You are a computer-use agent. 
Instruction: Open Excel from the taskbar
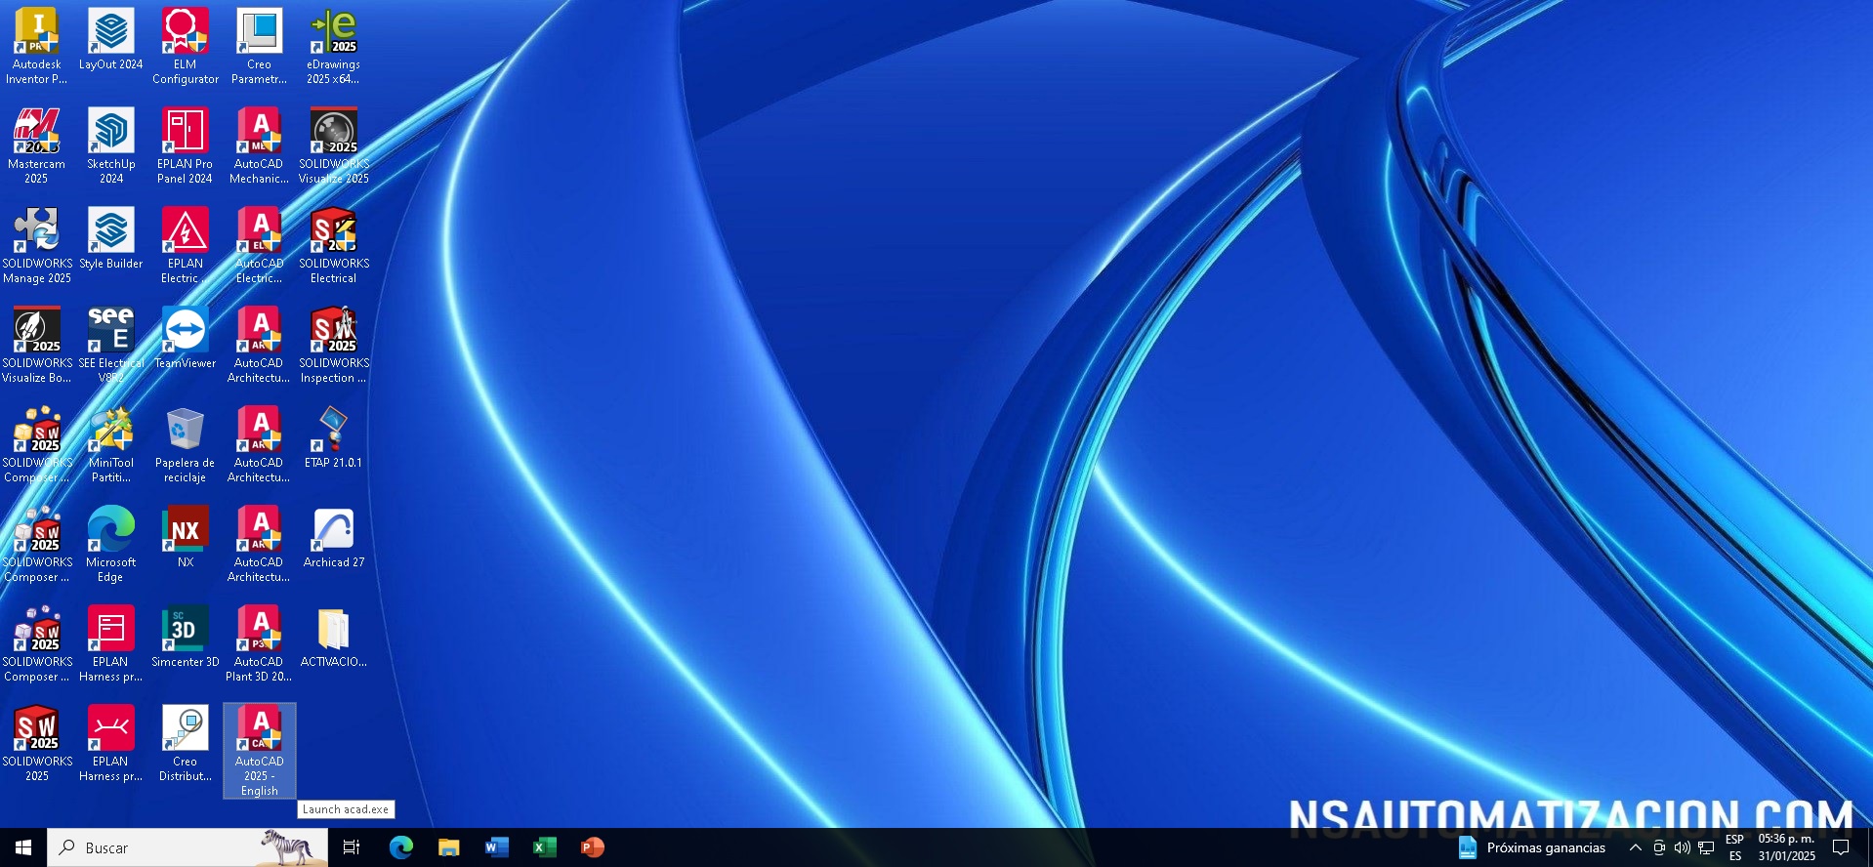[544, 847]
